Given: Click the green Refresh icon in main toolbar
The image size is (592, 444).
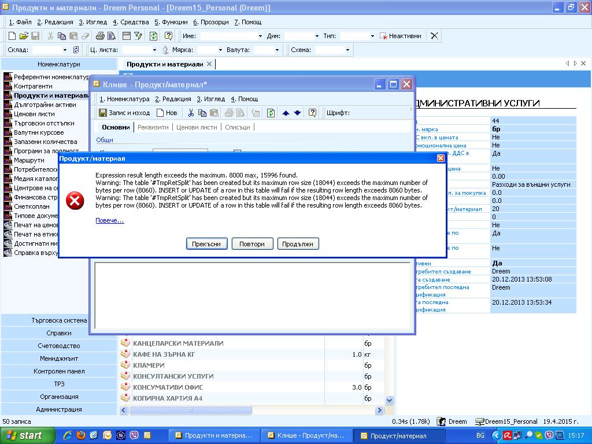Looking at the screenshot, I should 153,36.
